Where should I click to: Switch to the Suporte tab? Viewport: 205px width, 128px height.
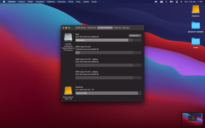(x=117, y=28)
